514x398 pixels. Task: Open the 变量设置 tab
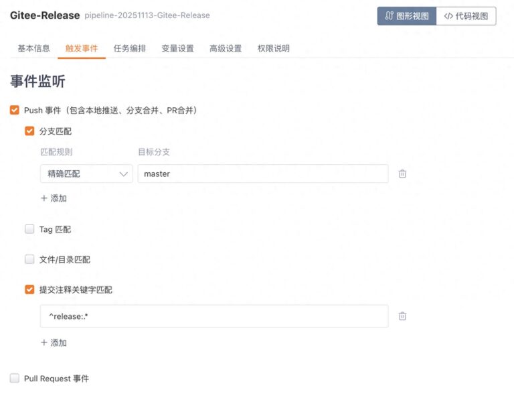(x=177, y=48)
